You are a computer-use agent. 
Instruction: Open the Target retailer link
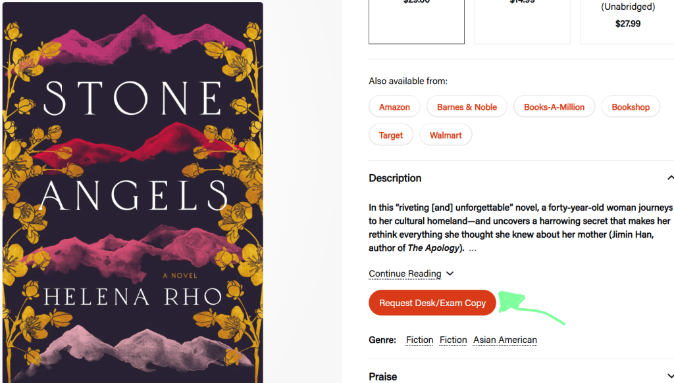point(390,135)
